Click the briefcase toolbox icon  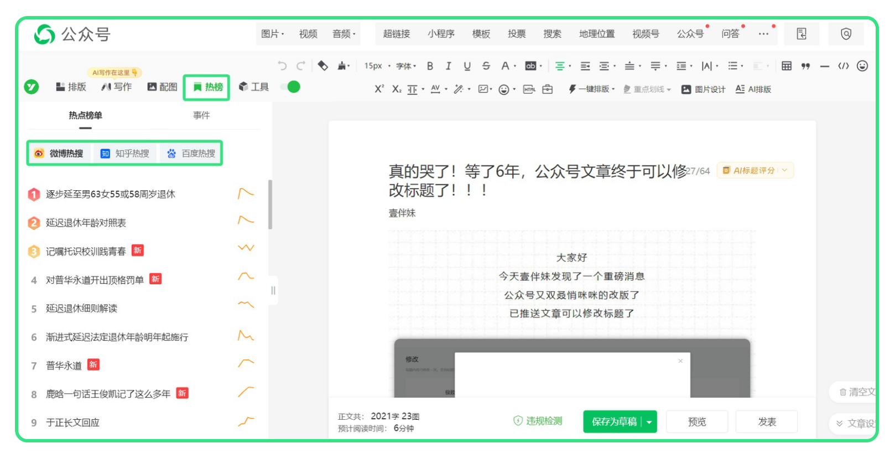pyautogui.click(x=548, y=89)
